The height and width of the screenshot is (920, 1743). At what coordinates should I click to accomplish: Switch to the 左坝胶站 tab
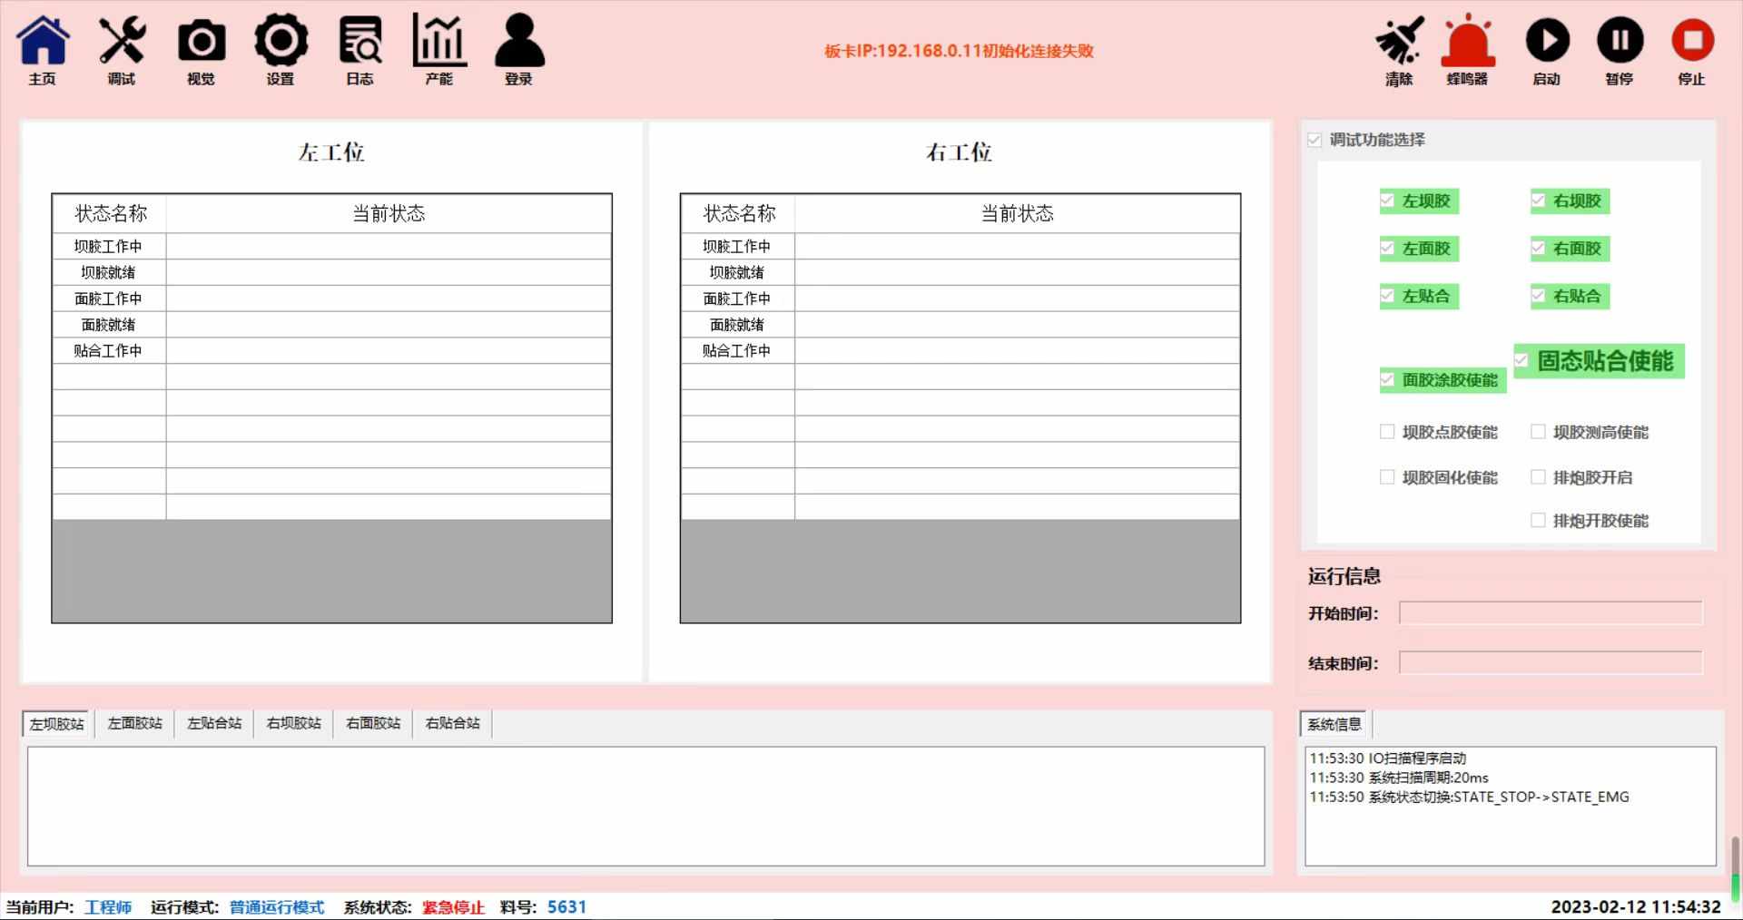tap(56, 724)
